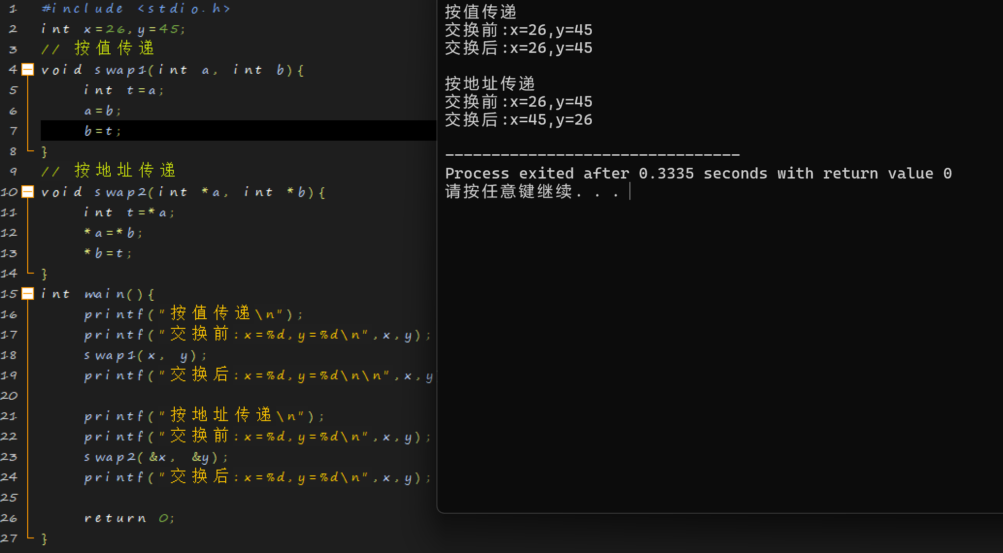Click line number 20 in the gutter
1003x553 pixels.
pyautogui.click(x=9, y=396)
